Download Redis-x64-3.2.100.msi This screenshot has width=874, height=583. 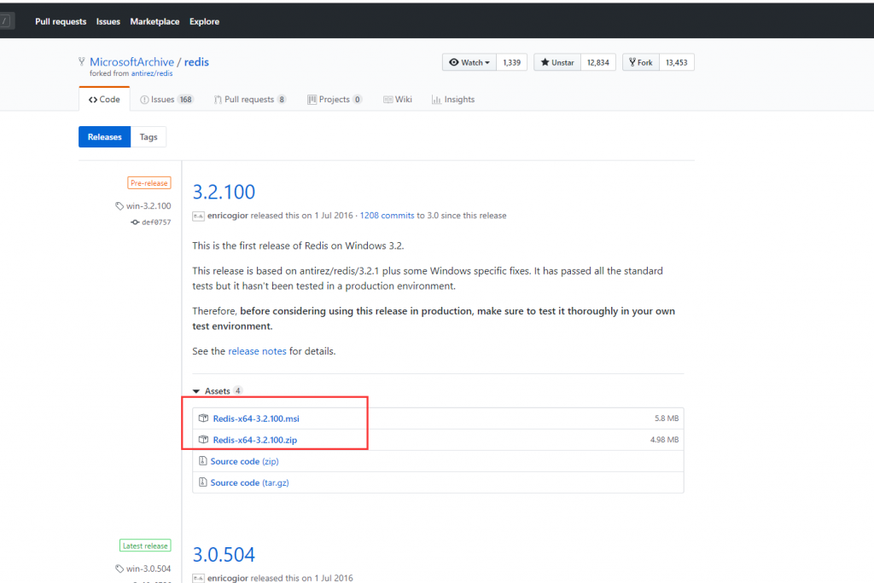256,418
